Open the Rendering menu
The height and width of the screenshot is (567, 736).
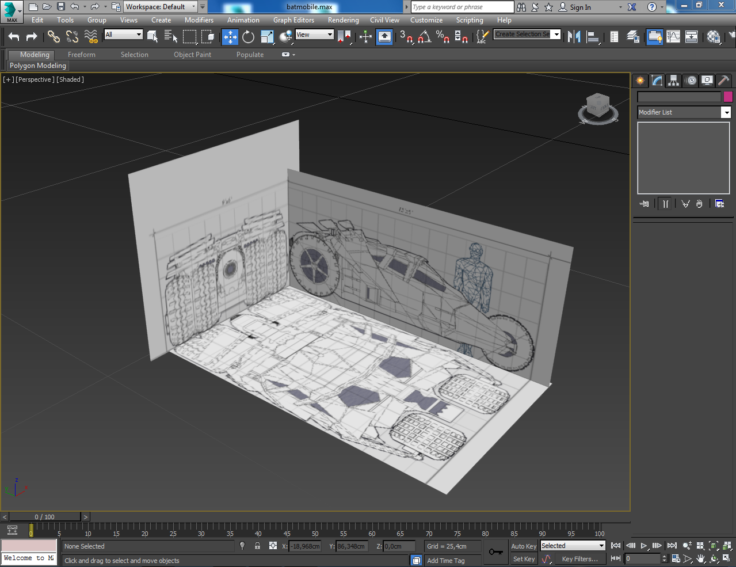(x=344, y=20)
